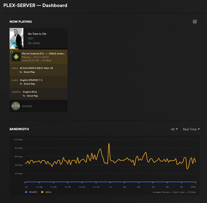
Task: Click the 2m time axis label
Action: pyautogui.click(x=26, y=187)
